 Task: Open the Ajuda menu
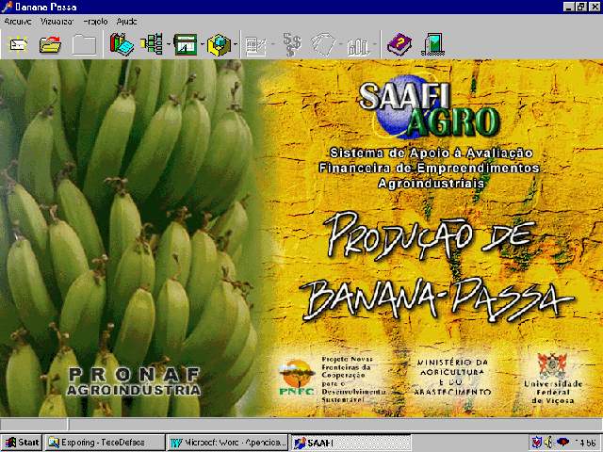126,22
